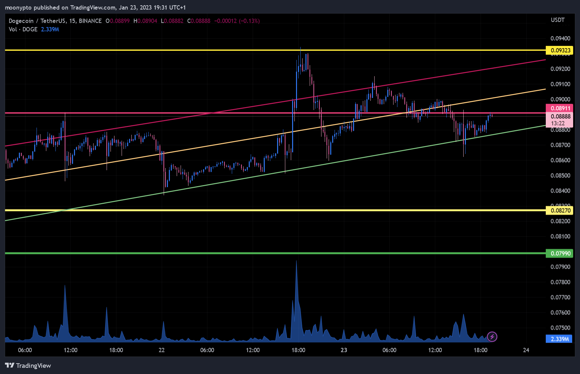The height and width of the screenshot is (374, 580).
Task: Click the 0.08100 price axis tick
Action: (x=560, y=236)
